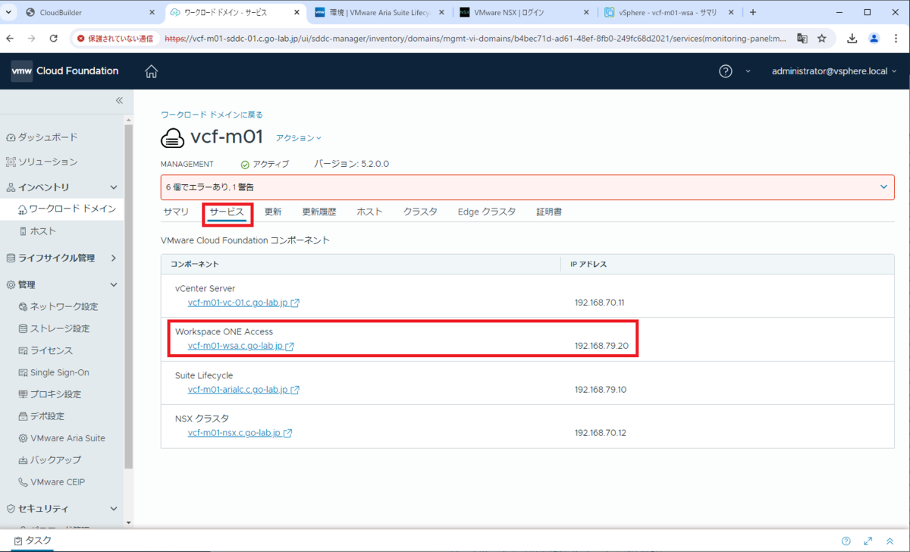Open the browser tab search dropdown arrow
Screen dimensions: 910x552
click(10, 13)
